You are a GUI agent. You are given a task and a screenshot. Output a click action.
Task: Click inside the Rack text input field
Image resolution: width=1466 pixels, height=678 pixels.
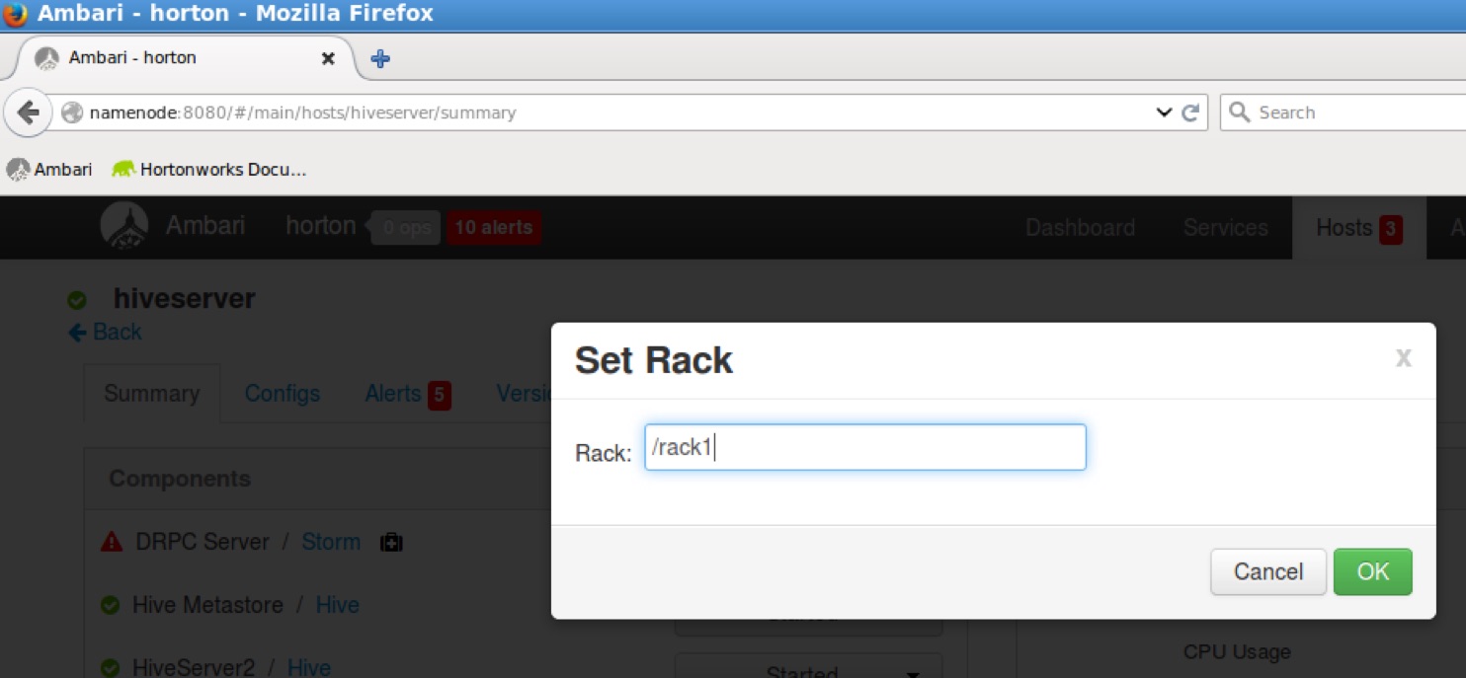(x=864, y=446)
